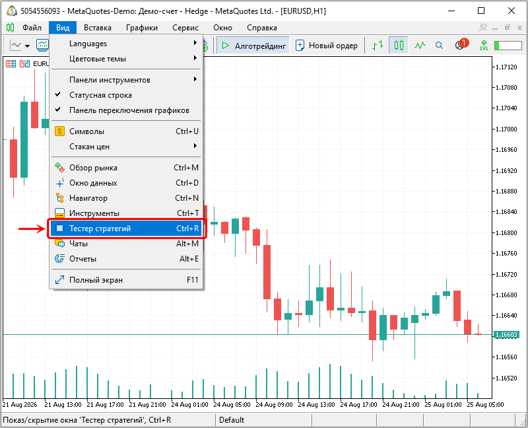Open the chart type line icon in toolbar
This screenshot has height=428, width=528.
[x=16, y=45]
